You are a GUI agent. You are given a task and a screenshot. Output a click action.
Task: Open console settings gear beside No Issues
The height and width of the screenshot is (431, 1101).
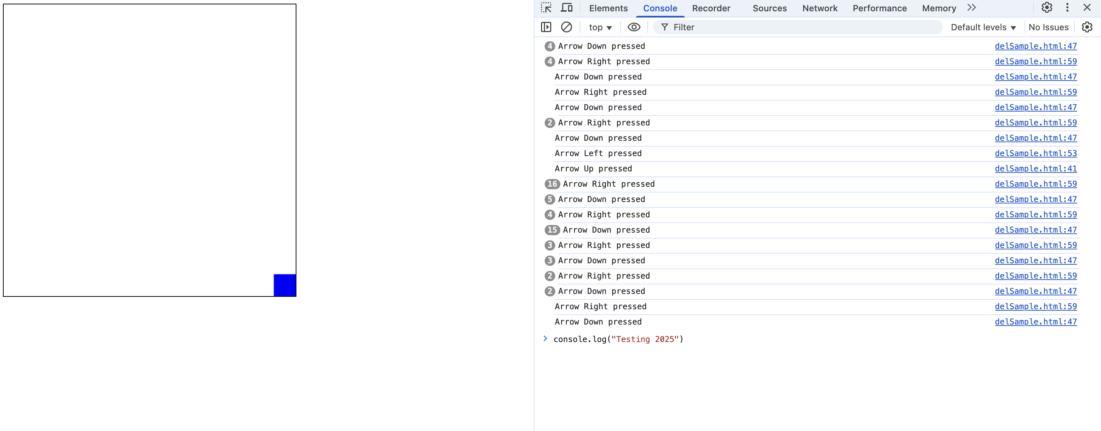pyautogui.click(x=1087, y=27)
